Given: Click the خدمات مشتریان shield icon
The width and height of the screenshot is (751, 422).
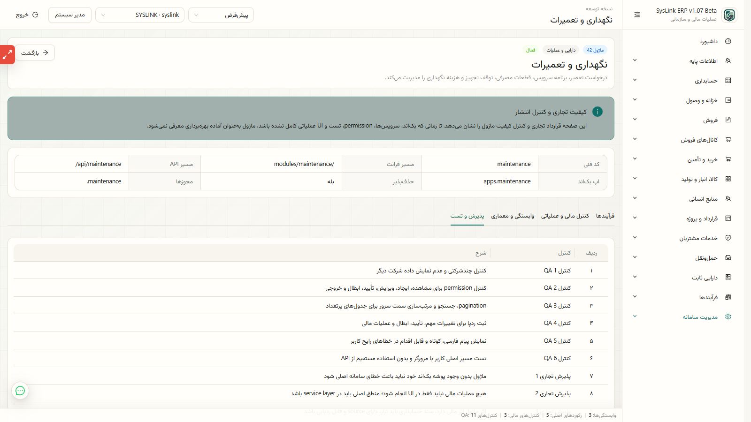Looking at the screenshot, I should (x=728, y=238).
